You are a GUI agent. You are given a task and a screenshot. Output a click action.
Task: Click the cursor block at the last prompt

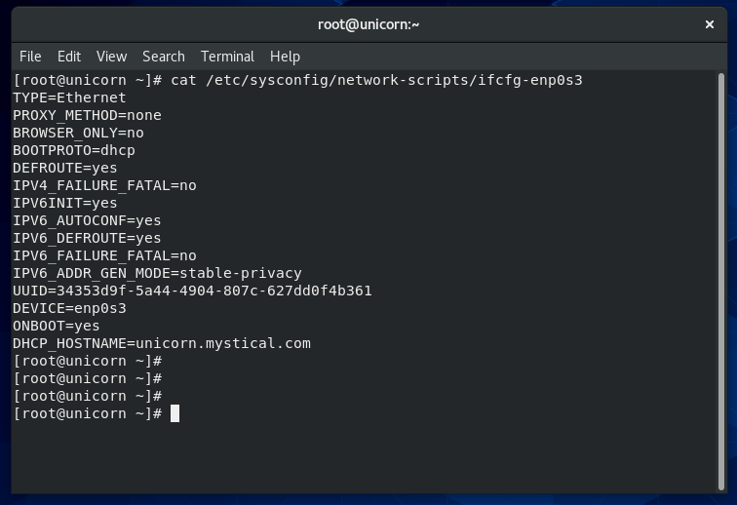175,413
